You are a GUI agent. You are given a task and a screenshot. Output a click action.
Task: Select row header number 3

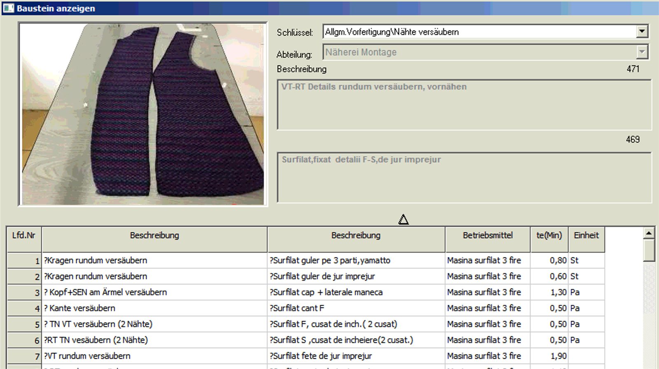(24, 292)
